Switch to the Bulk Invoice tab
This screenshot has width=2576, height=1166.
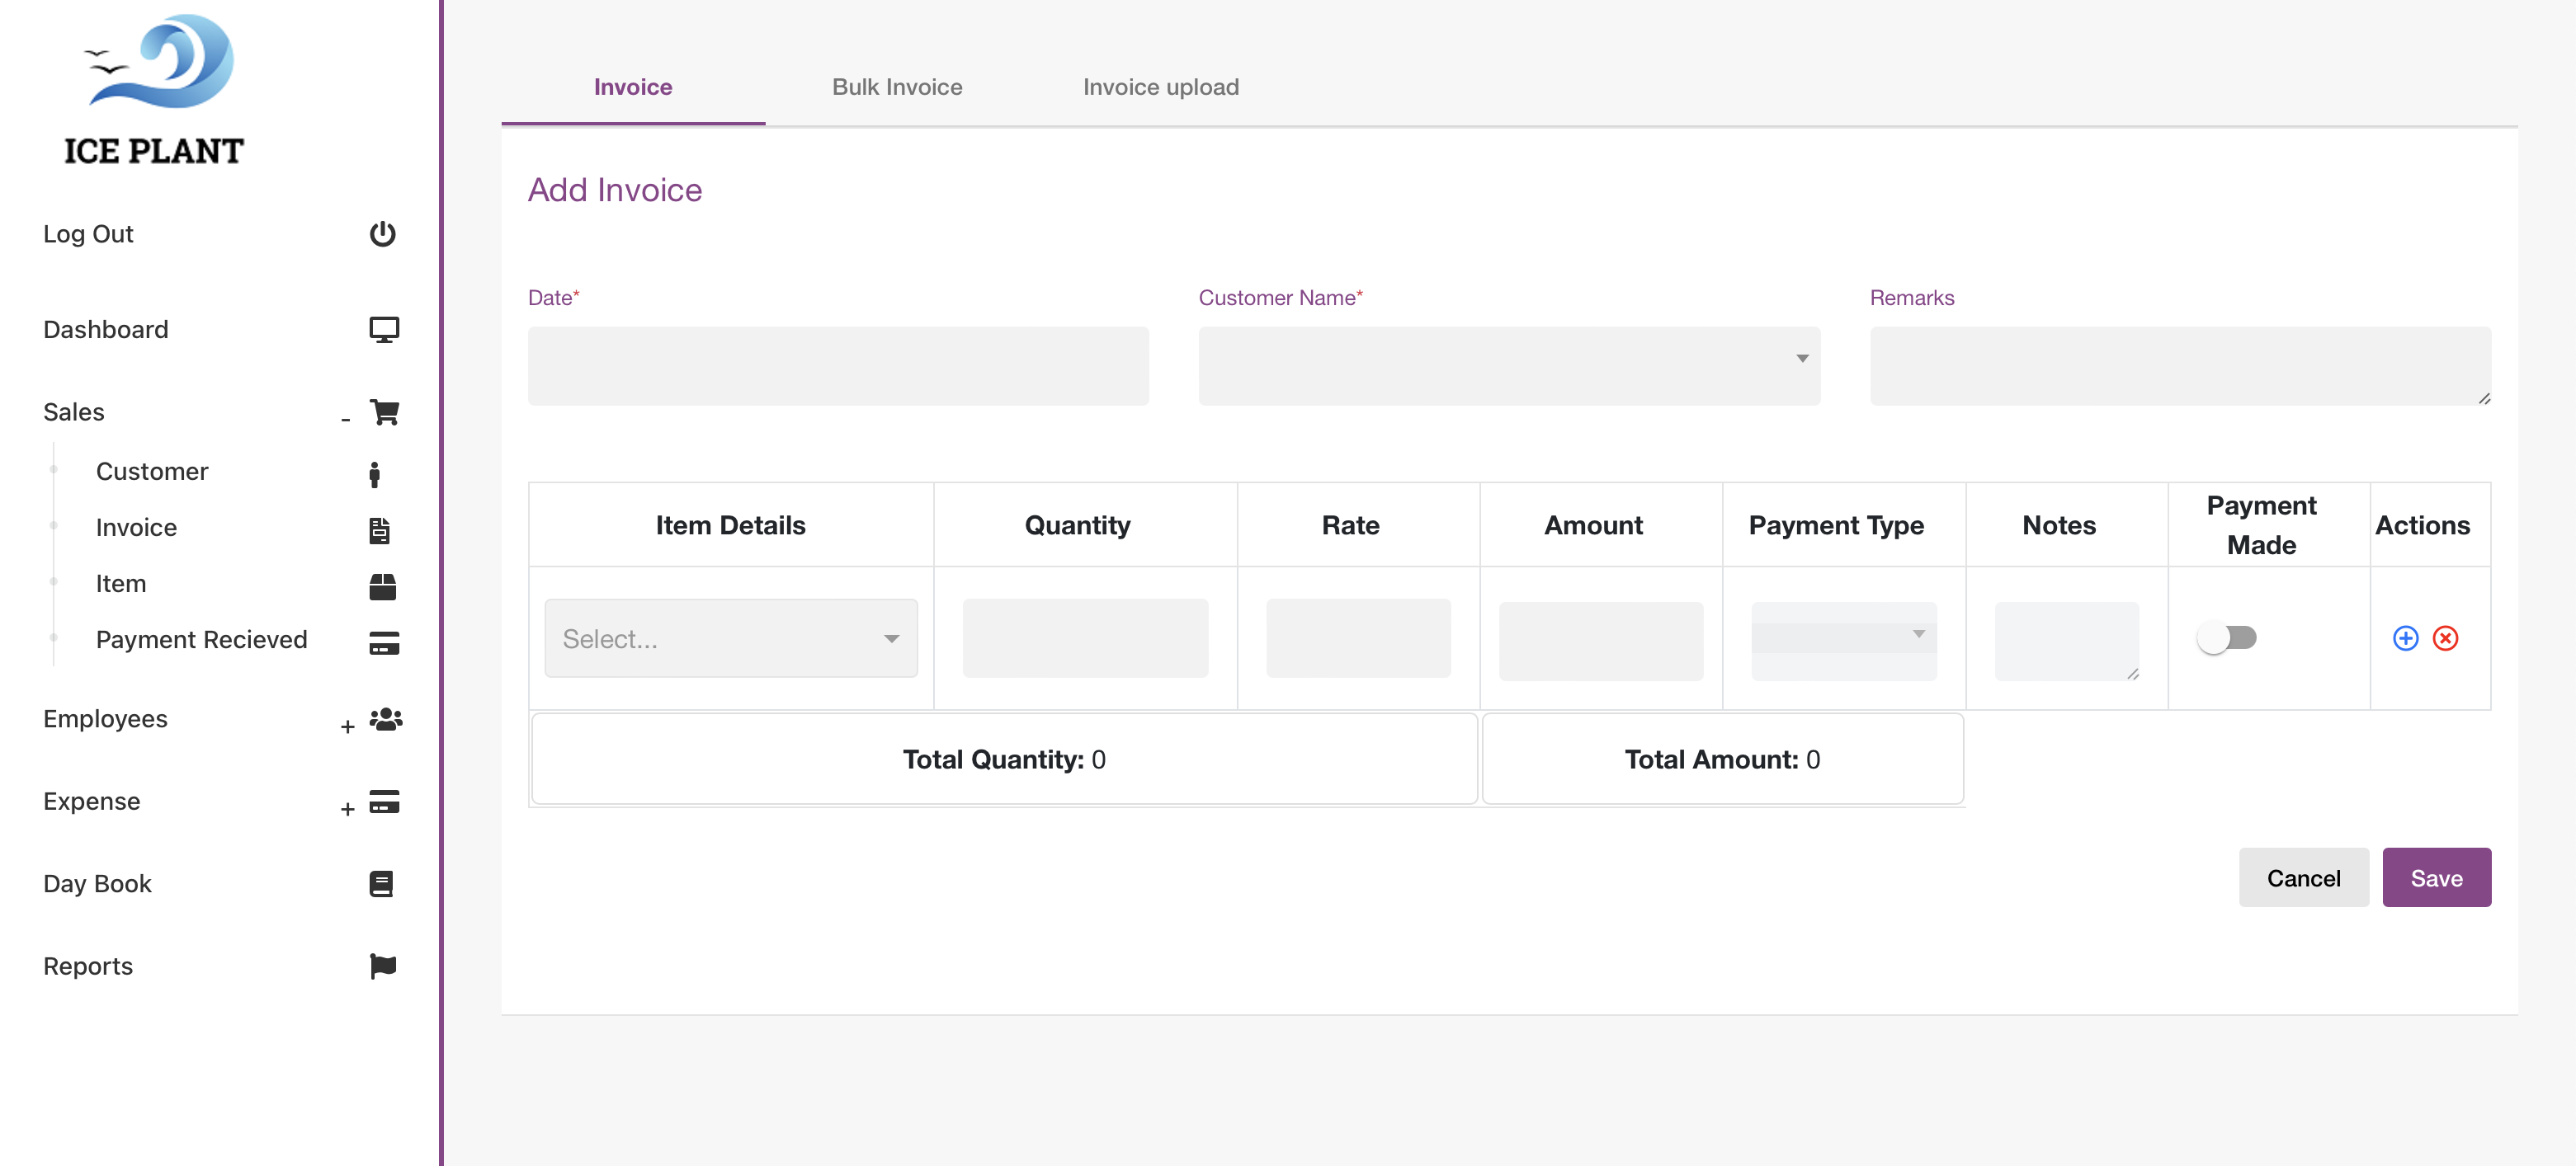pyautogui.click(x=897, y=87)
